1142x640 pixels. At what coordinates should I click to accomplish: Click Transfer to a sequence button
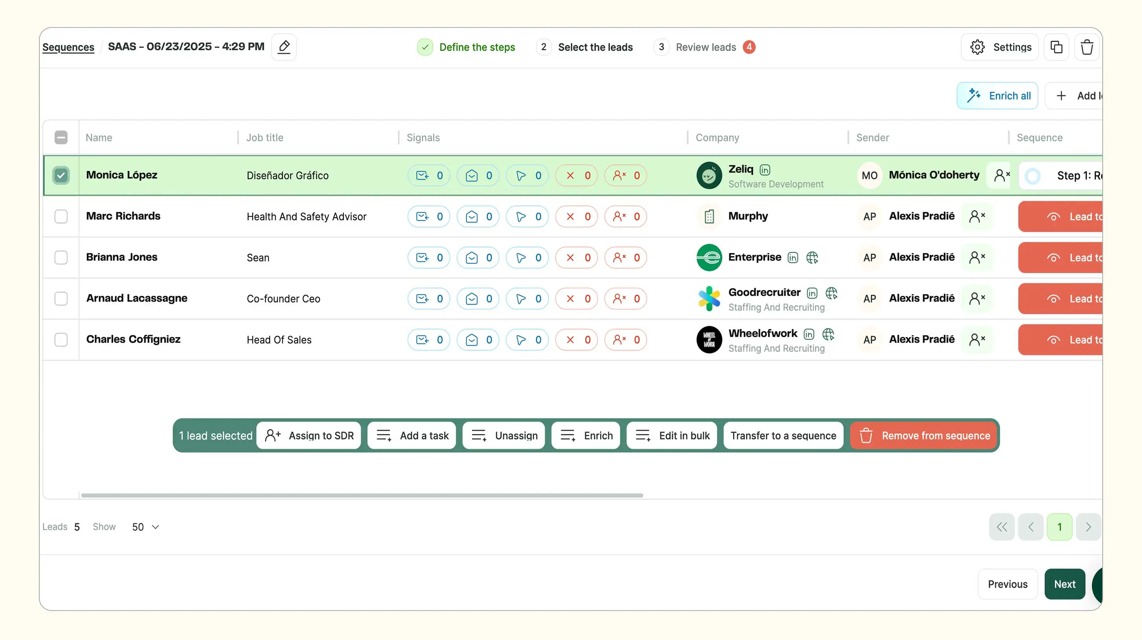tap(783, 436)
